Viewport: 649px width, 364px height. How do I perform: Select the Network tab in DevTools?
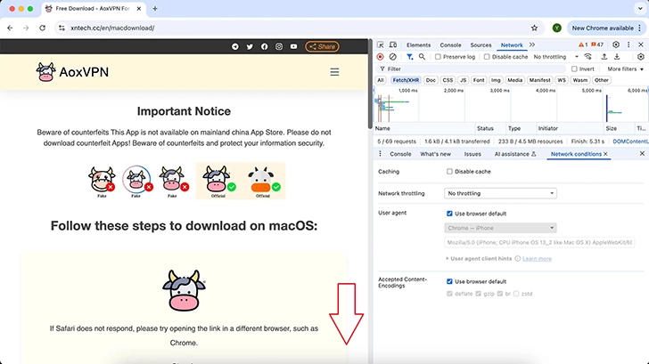click(x=512, y=45)
